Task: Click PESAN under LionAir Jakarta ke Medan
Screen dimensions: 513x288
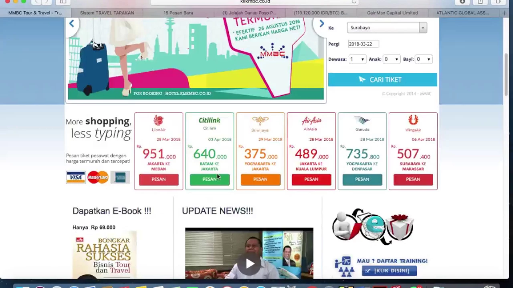Action: tap(159, 180)
